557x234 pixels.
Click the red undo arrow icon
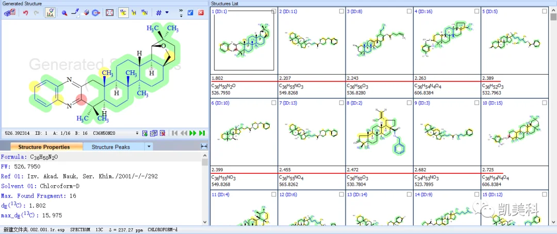25,13
